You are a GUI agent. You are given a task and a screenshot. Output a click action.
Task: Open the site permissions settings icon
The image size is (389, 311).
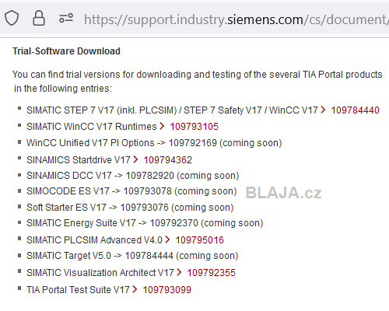pyautogui.click(x=66, y=18)
